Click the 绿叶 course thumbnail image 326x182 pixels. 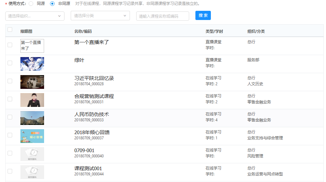click(32, 64)
